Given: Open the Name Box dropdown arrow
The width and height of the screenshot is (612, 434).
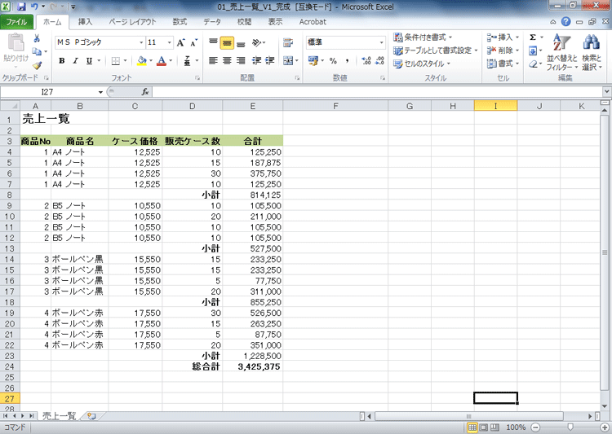Looking at the screenshot, I should point(100,92).
